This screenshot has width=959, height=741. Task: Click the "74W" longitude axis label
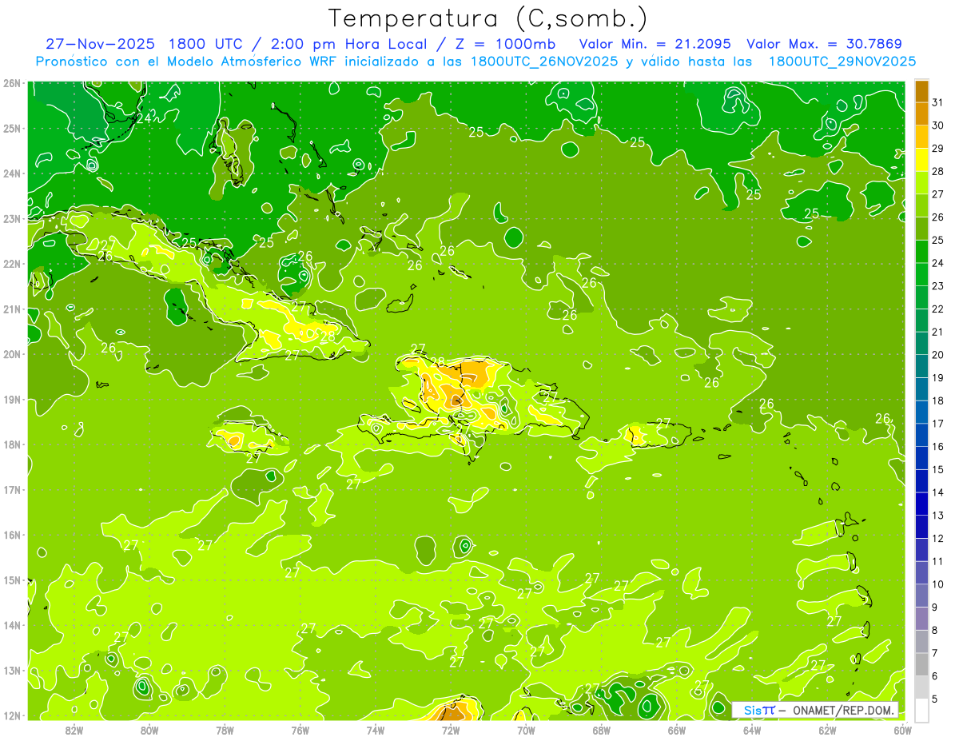376,730
